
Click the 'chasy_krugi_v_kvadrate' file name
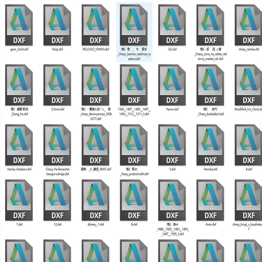pyautogui.click(x=247, y=227)
